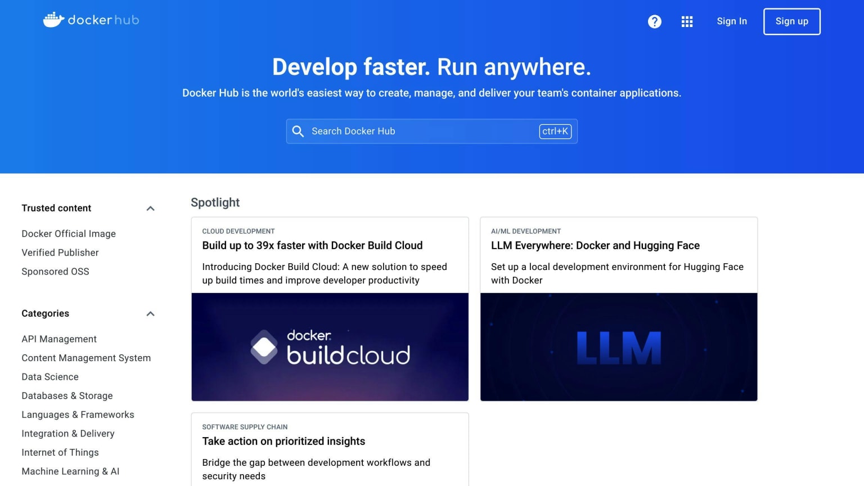Click the AI/ML DEVELOPMENT label
864x486 pixels.
coord(526,231)
